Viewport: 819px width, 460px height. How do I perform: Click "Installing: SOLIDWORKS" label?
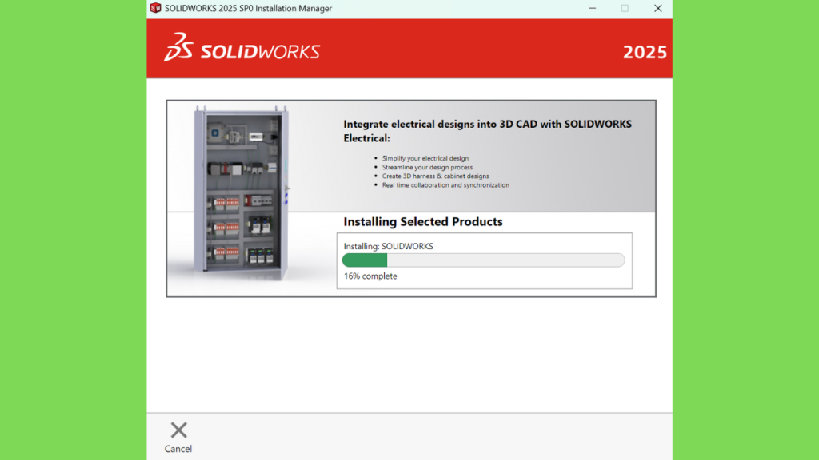tap(388, 246)
